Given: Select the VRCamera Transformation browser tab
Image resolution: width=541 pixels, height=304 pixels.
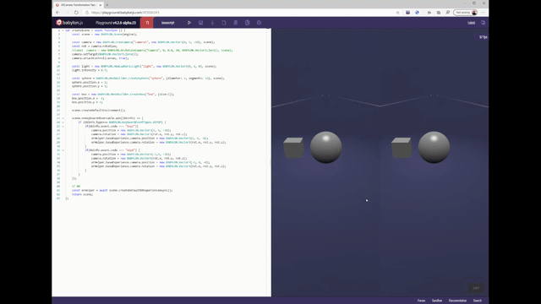Looking at the screenshot, I should 79,5.
